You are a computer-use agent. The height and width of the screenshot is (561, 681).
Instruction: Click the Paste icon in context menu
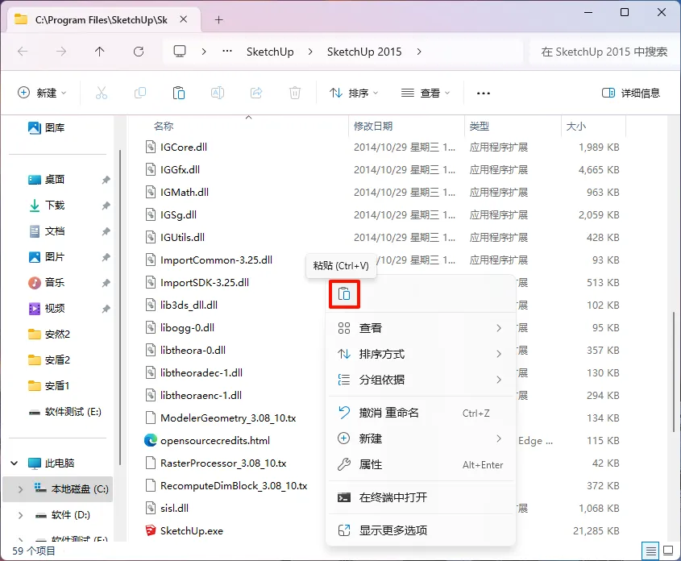(344, 294)
